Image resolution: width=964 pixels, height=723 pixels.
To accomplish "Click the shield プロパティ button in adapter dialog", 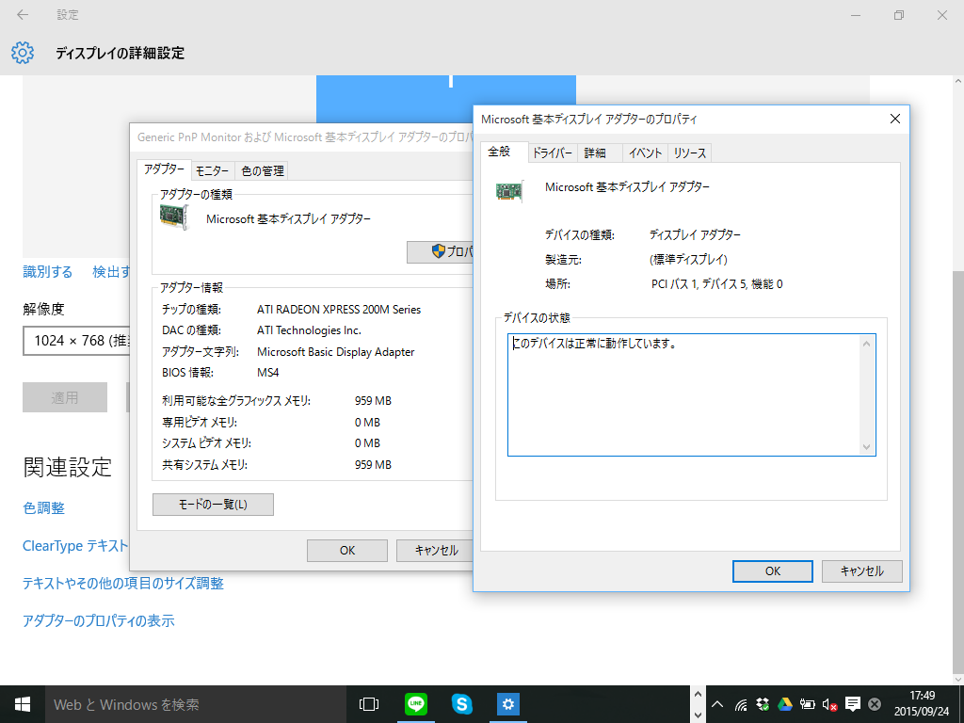I will point(441,251).
